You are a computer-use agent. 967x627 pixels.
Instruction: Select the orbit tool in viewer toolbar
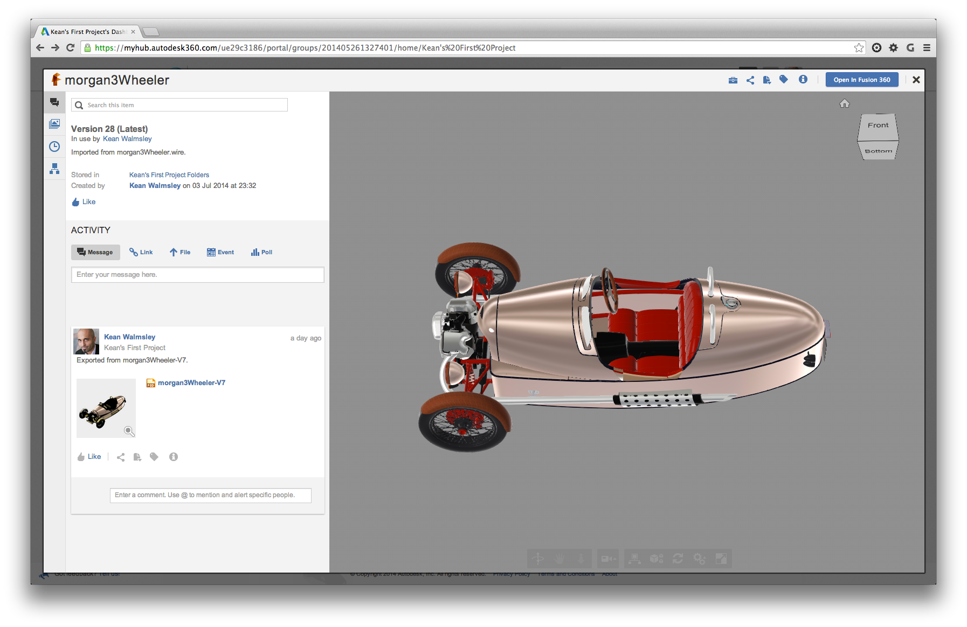538,559
